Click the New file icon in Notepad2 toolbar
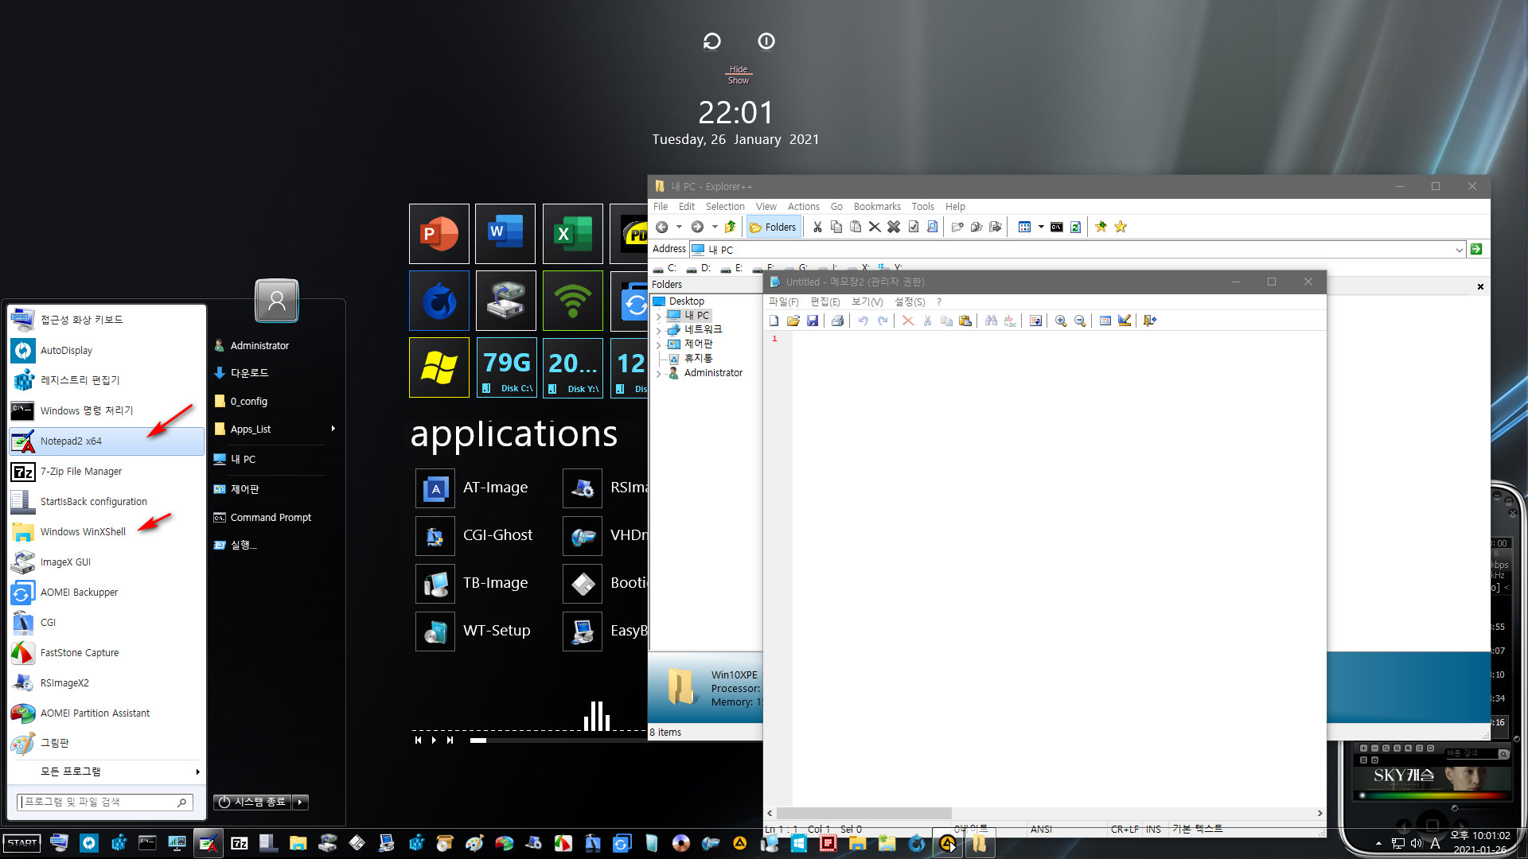This screenshot has height=859, width=1528. tap(774, 321)
